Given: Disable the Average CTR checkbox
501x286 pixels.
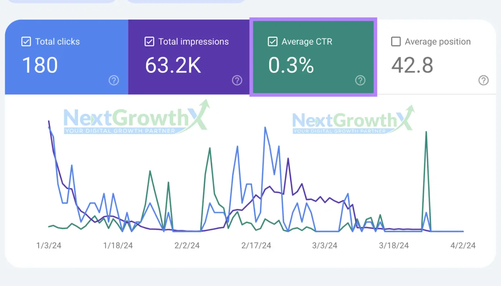Looking at the screenshot, I should point(272,42).
